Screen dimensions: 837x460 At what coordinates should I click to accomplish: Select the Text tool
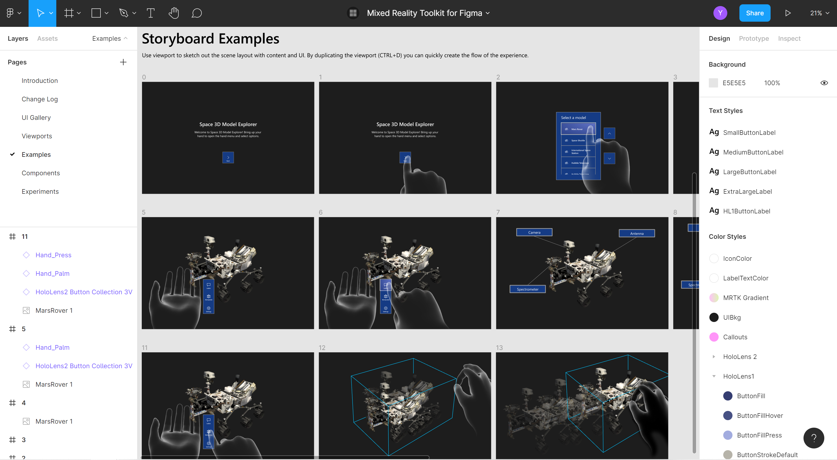pyautogui.click(x=150, y=12)
